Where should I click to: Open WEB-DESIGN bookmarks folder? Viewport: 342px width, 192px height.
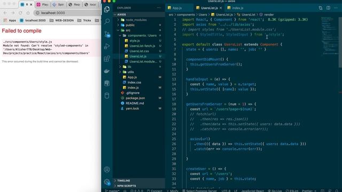(x=61, y=20)
